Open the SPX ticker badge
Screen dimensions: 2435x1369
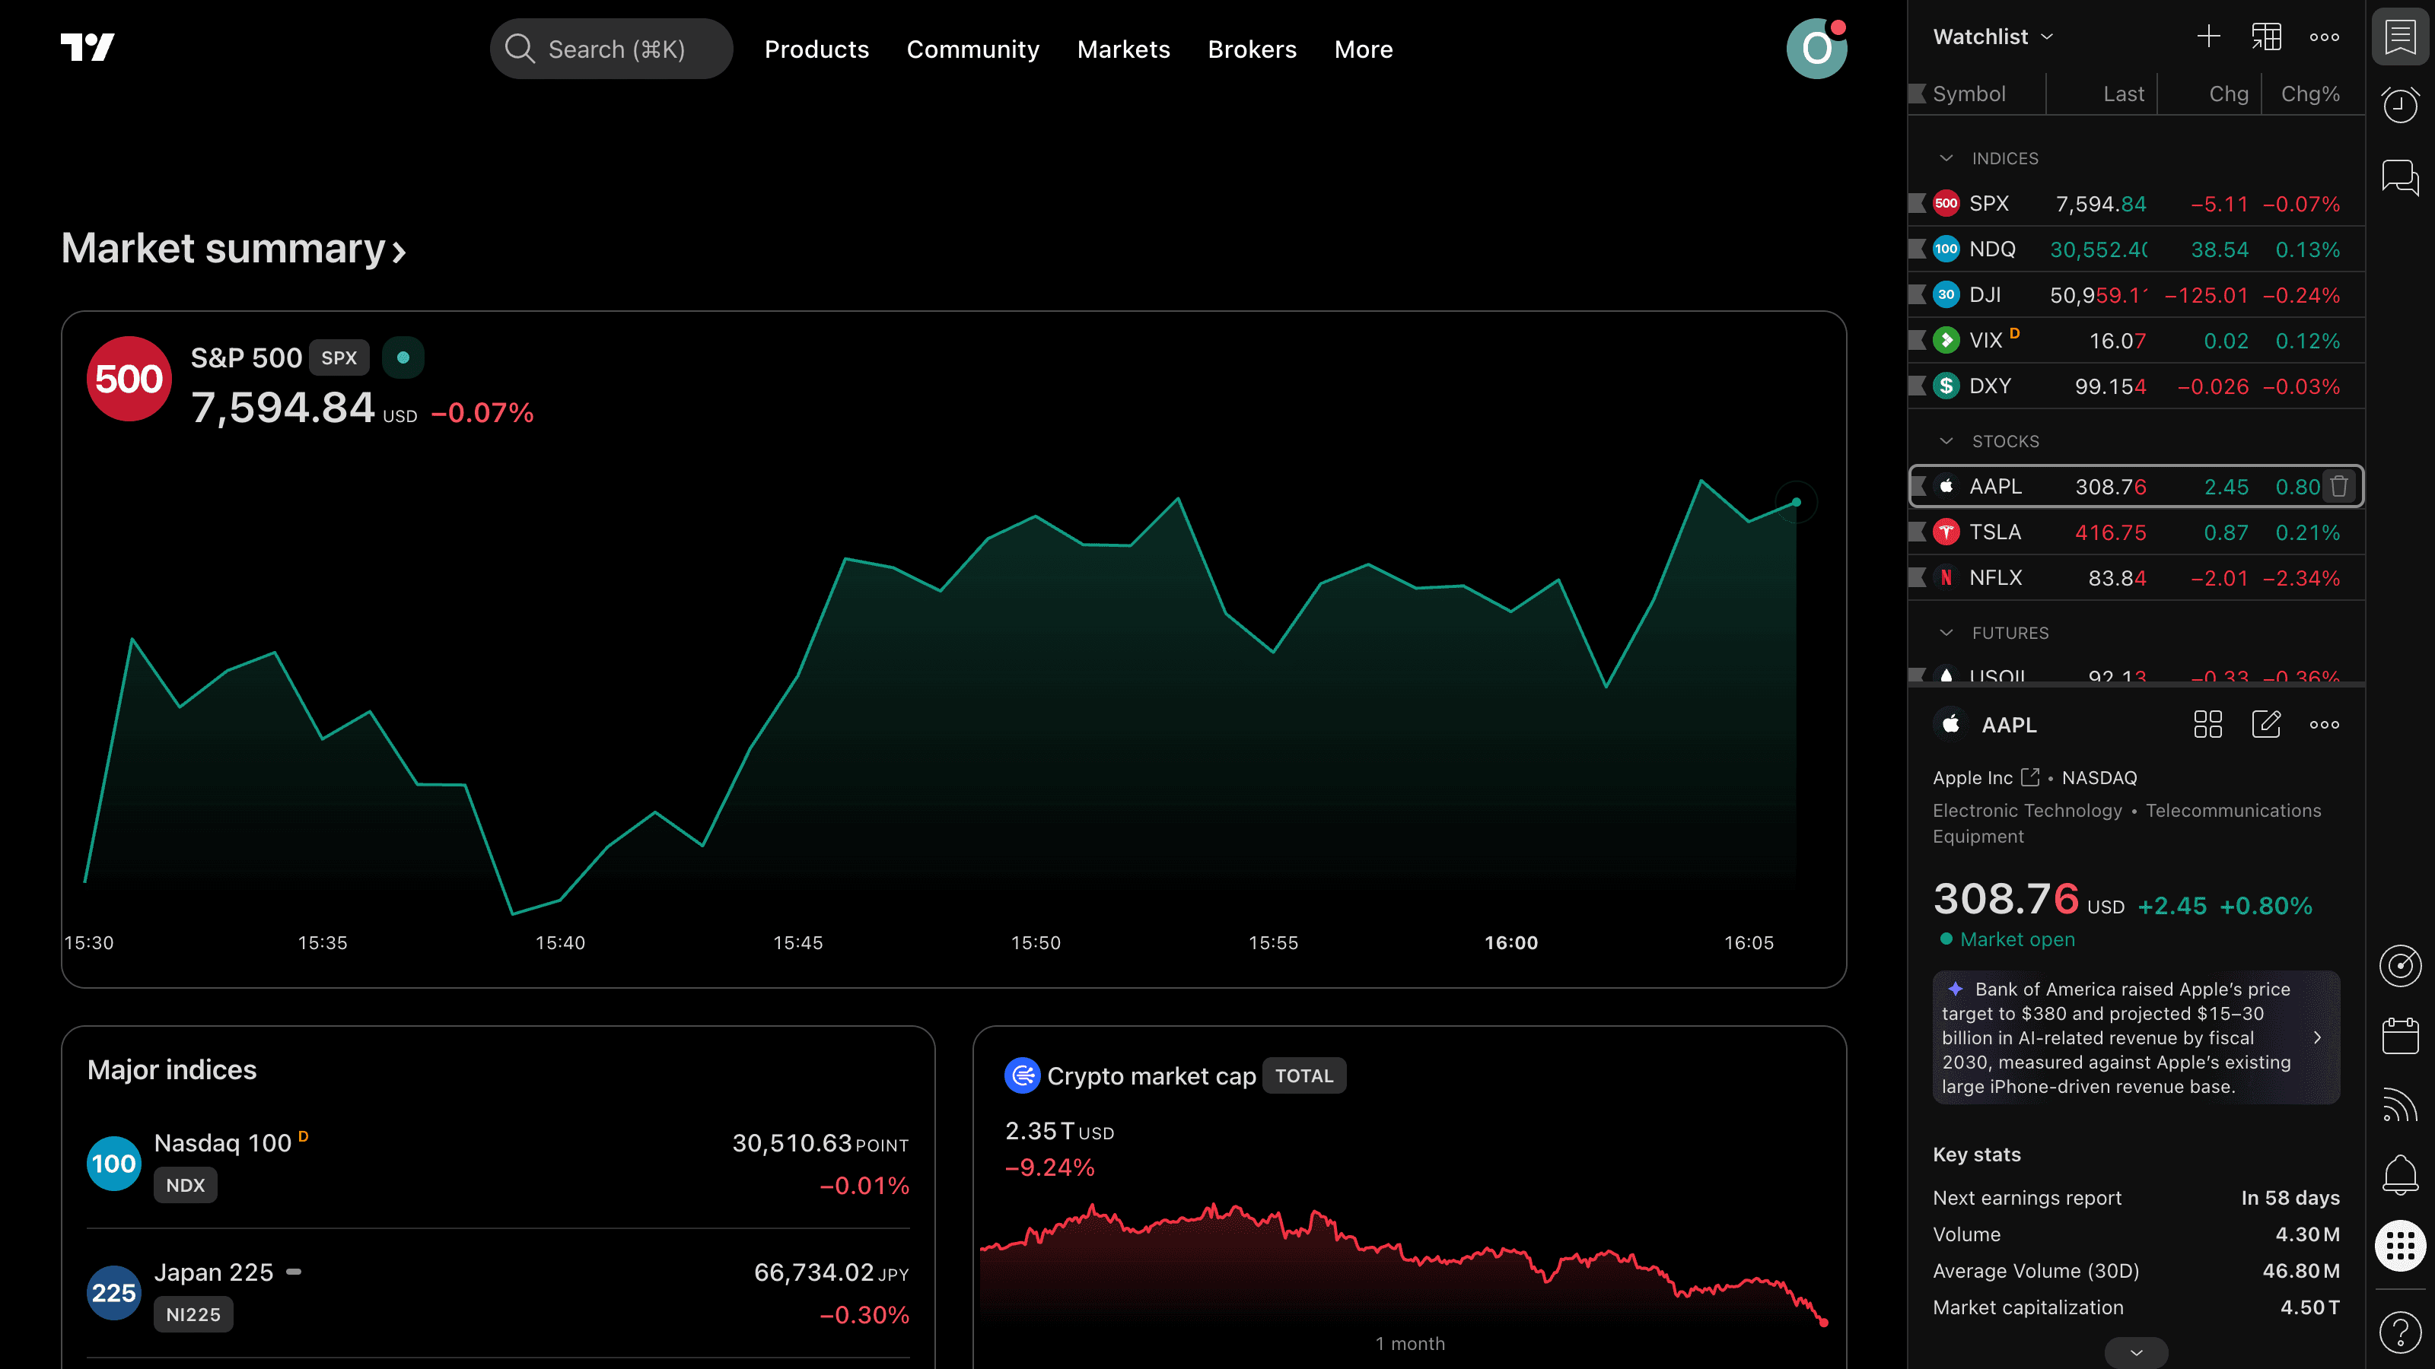339,358
